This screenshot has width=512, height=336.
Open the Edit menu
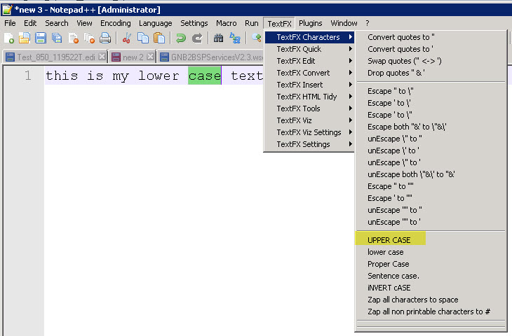[30, 23]
